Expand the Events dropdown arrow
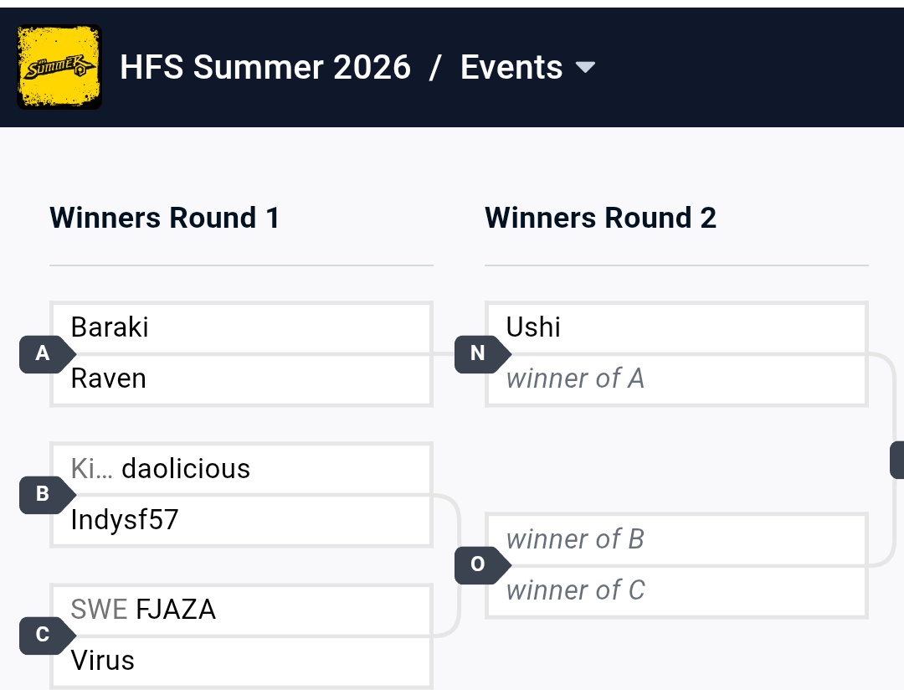Screen dimensions: 904x690 [585, 68]
